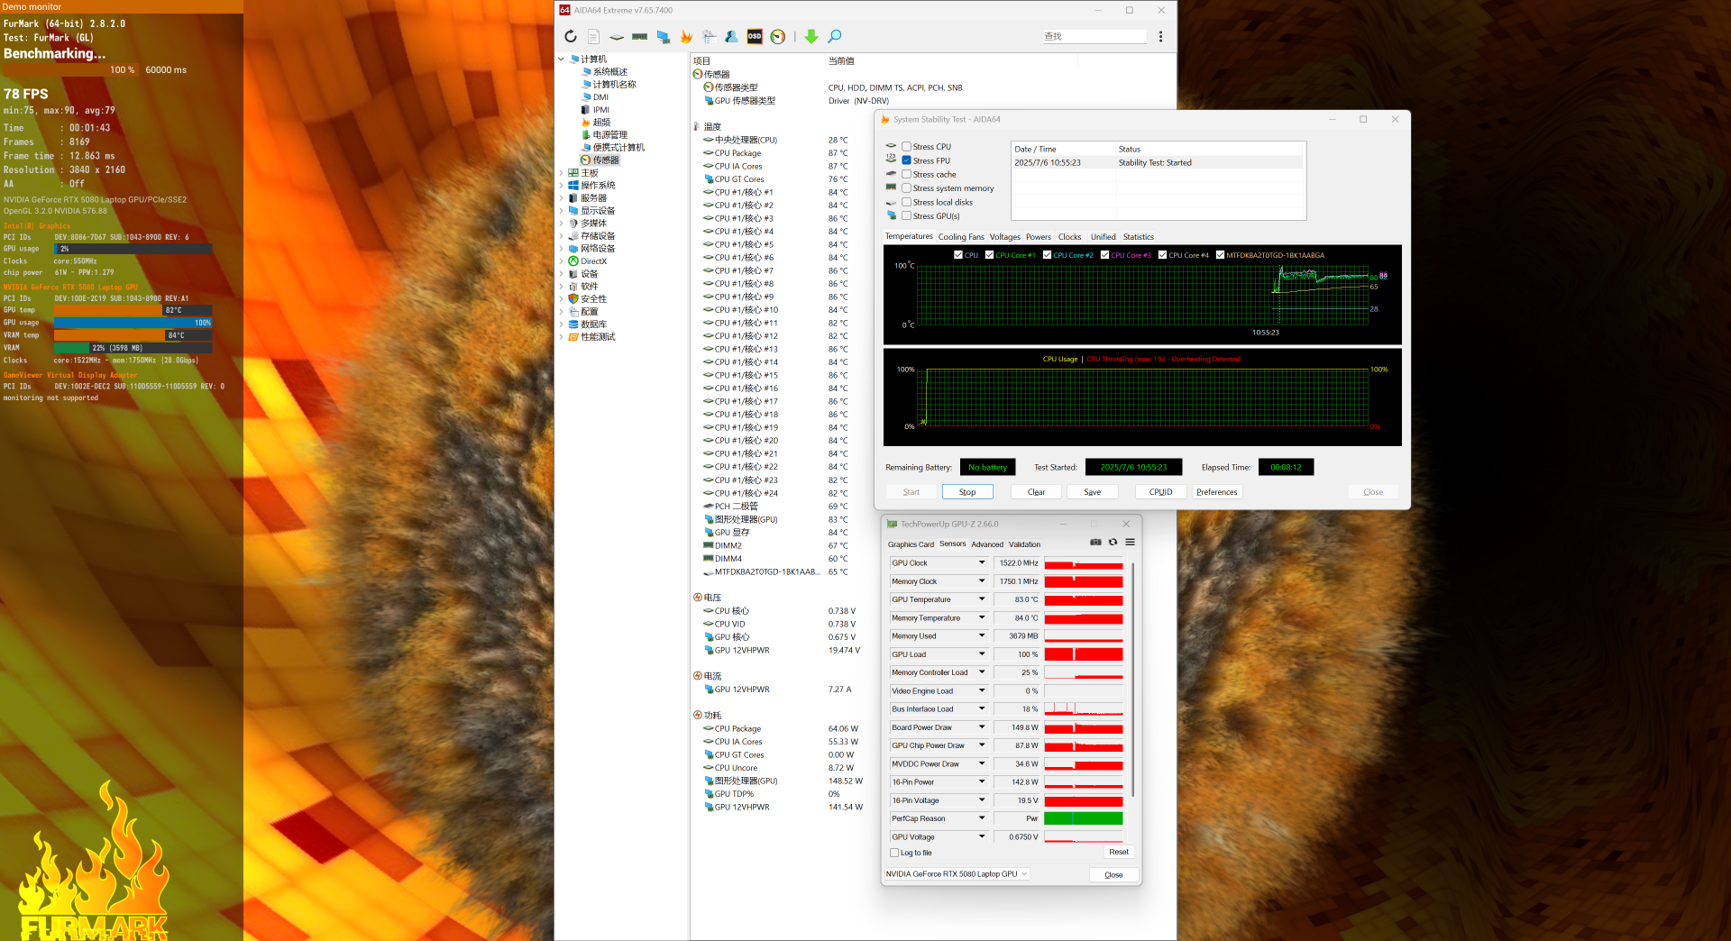Click the OSD panel toolbar icon
Screen dimensions: 1731x941
[755, 37]
